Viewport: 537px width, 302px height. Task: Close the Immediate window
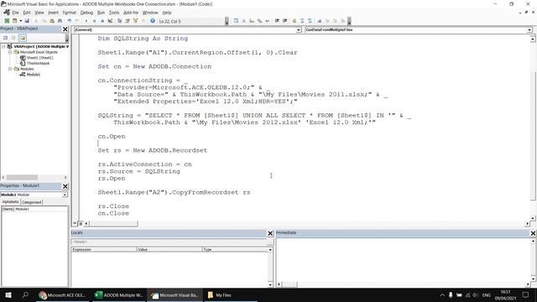(533, 233)
